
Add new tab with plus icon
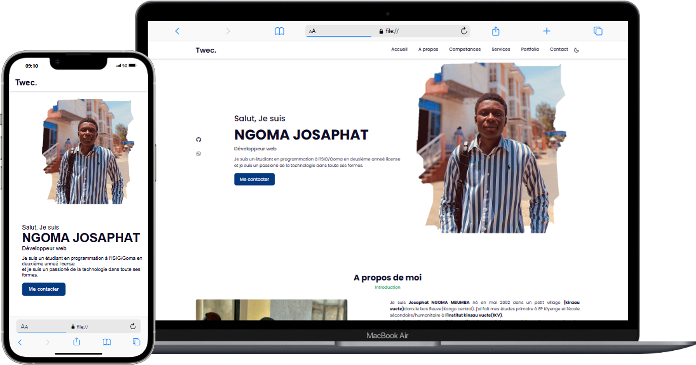(x=547, y=31)
